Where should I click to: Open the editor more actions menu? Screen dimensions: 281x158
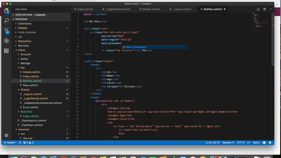point(271,9)
